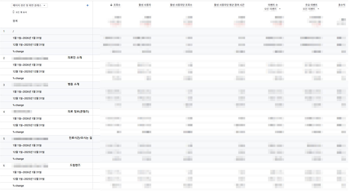Image resolution: width=349 pixels, height=191 pixels.
Task: Click the 주요 이벤트 column header
Action: point(311,5)
